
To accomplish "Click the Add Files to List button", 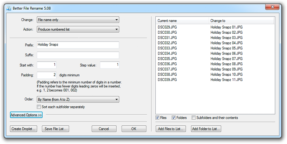I will pyautogui.click(x=171, y=129).
